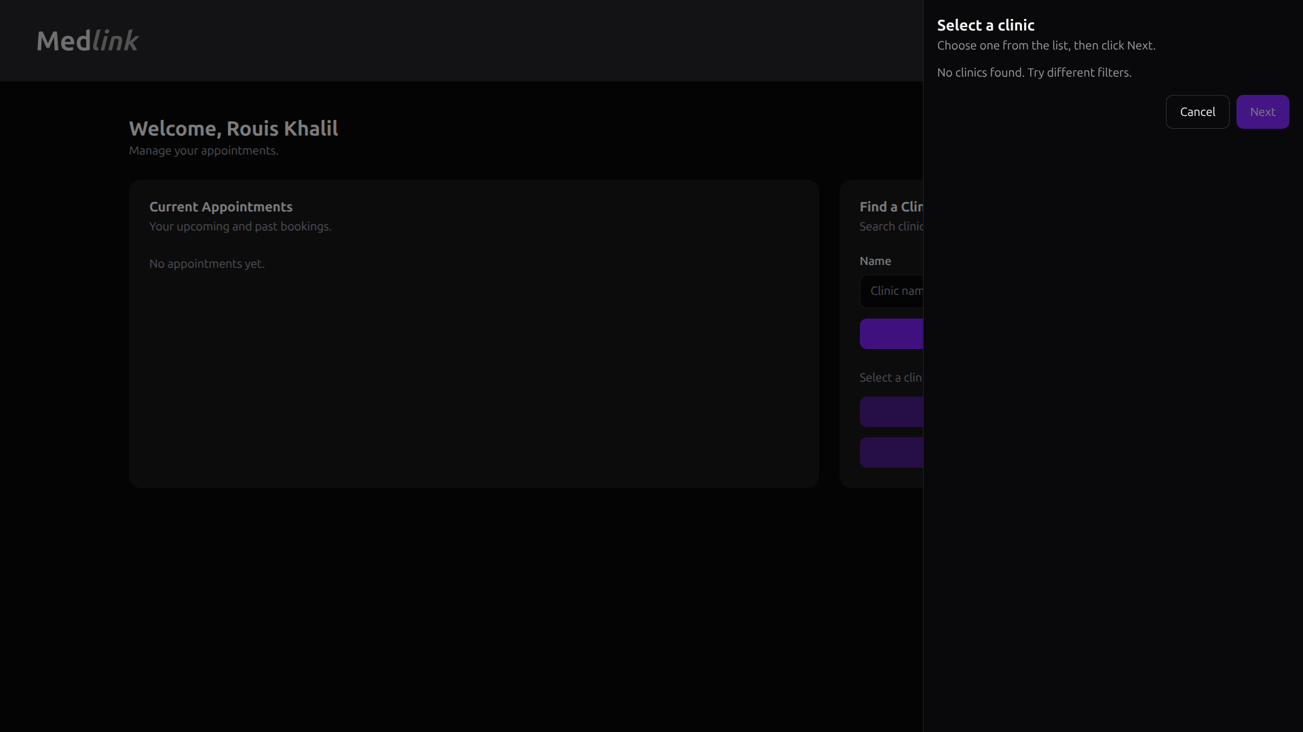Click the 'Select a clin' hint text in card
Viewport: 1303px width, 732px height.
coord(890,378)
